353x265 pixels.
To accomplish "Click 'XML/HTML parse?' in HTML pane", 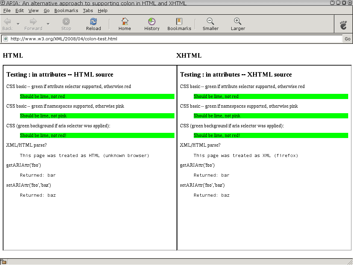I will [x=27, y=145].
